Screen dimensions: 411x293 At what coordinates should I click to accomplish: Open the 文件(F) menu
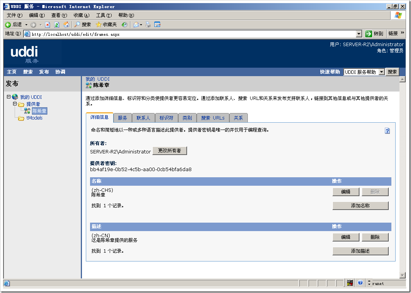point(15,15)
